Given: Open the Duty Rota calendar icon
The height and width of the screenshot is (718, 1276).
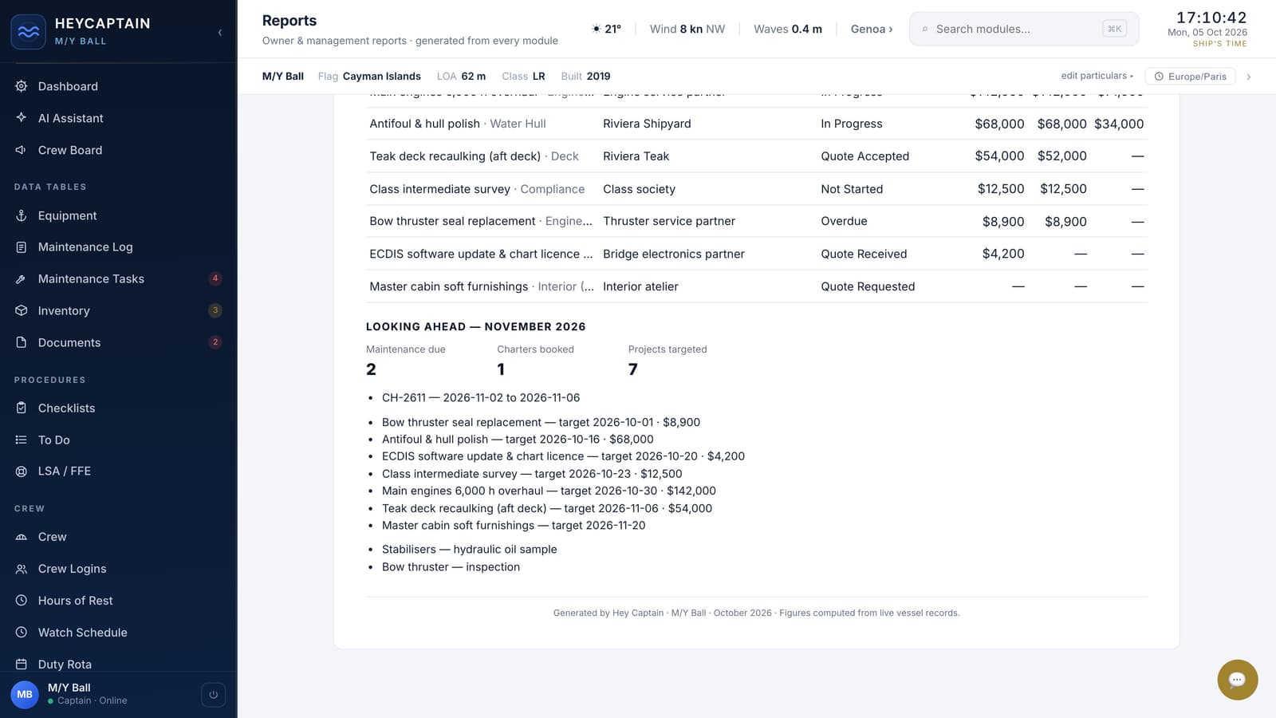Looking at the screenshot, I should 22,665.
